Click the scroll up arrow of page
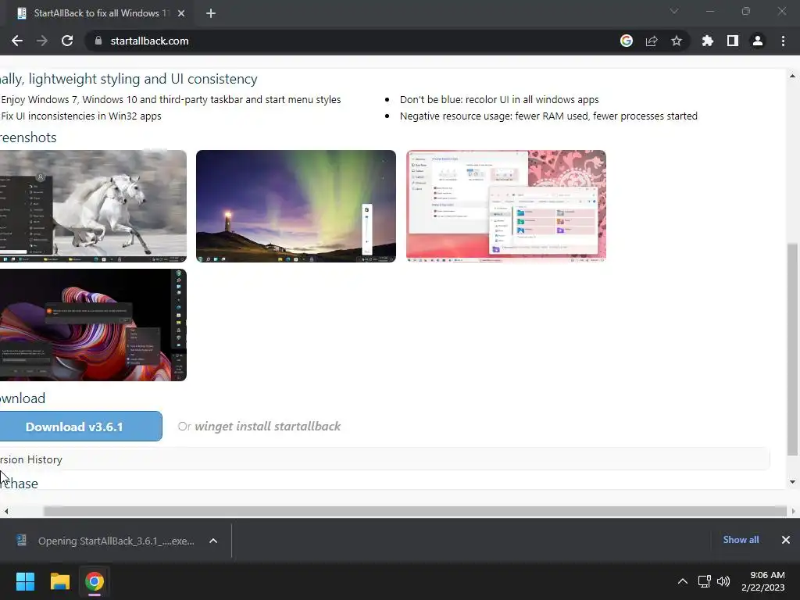Image resolution: width=800 pixels, height=600 pixels. coord(792,76)
